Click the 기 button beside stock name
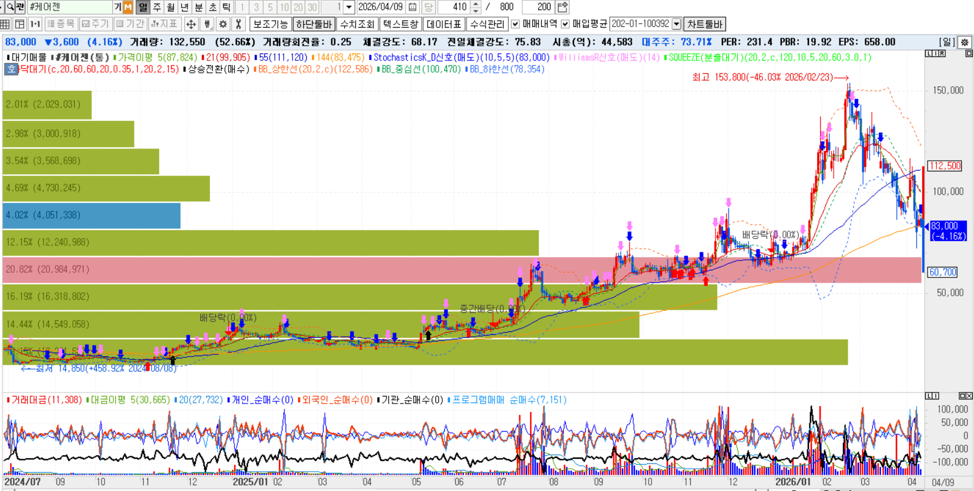 click(117, 7)
